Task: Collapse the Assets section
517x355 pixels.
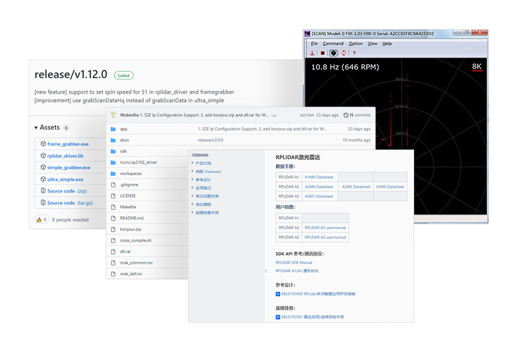Action: (x=36, y=127)
